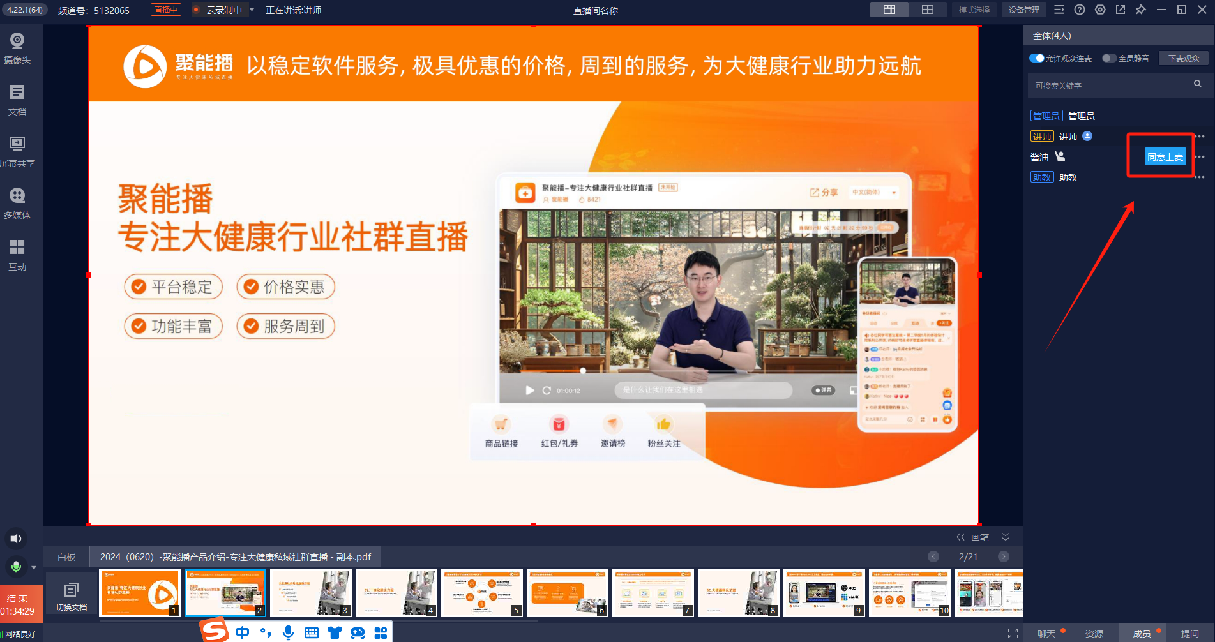Open the help question mark icon

(1080, 10)
